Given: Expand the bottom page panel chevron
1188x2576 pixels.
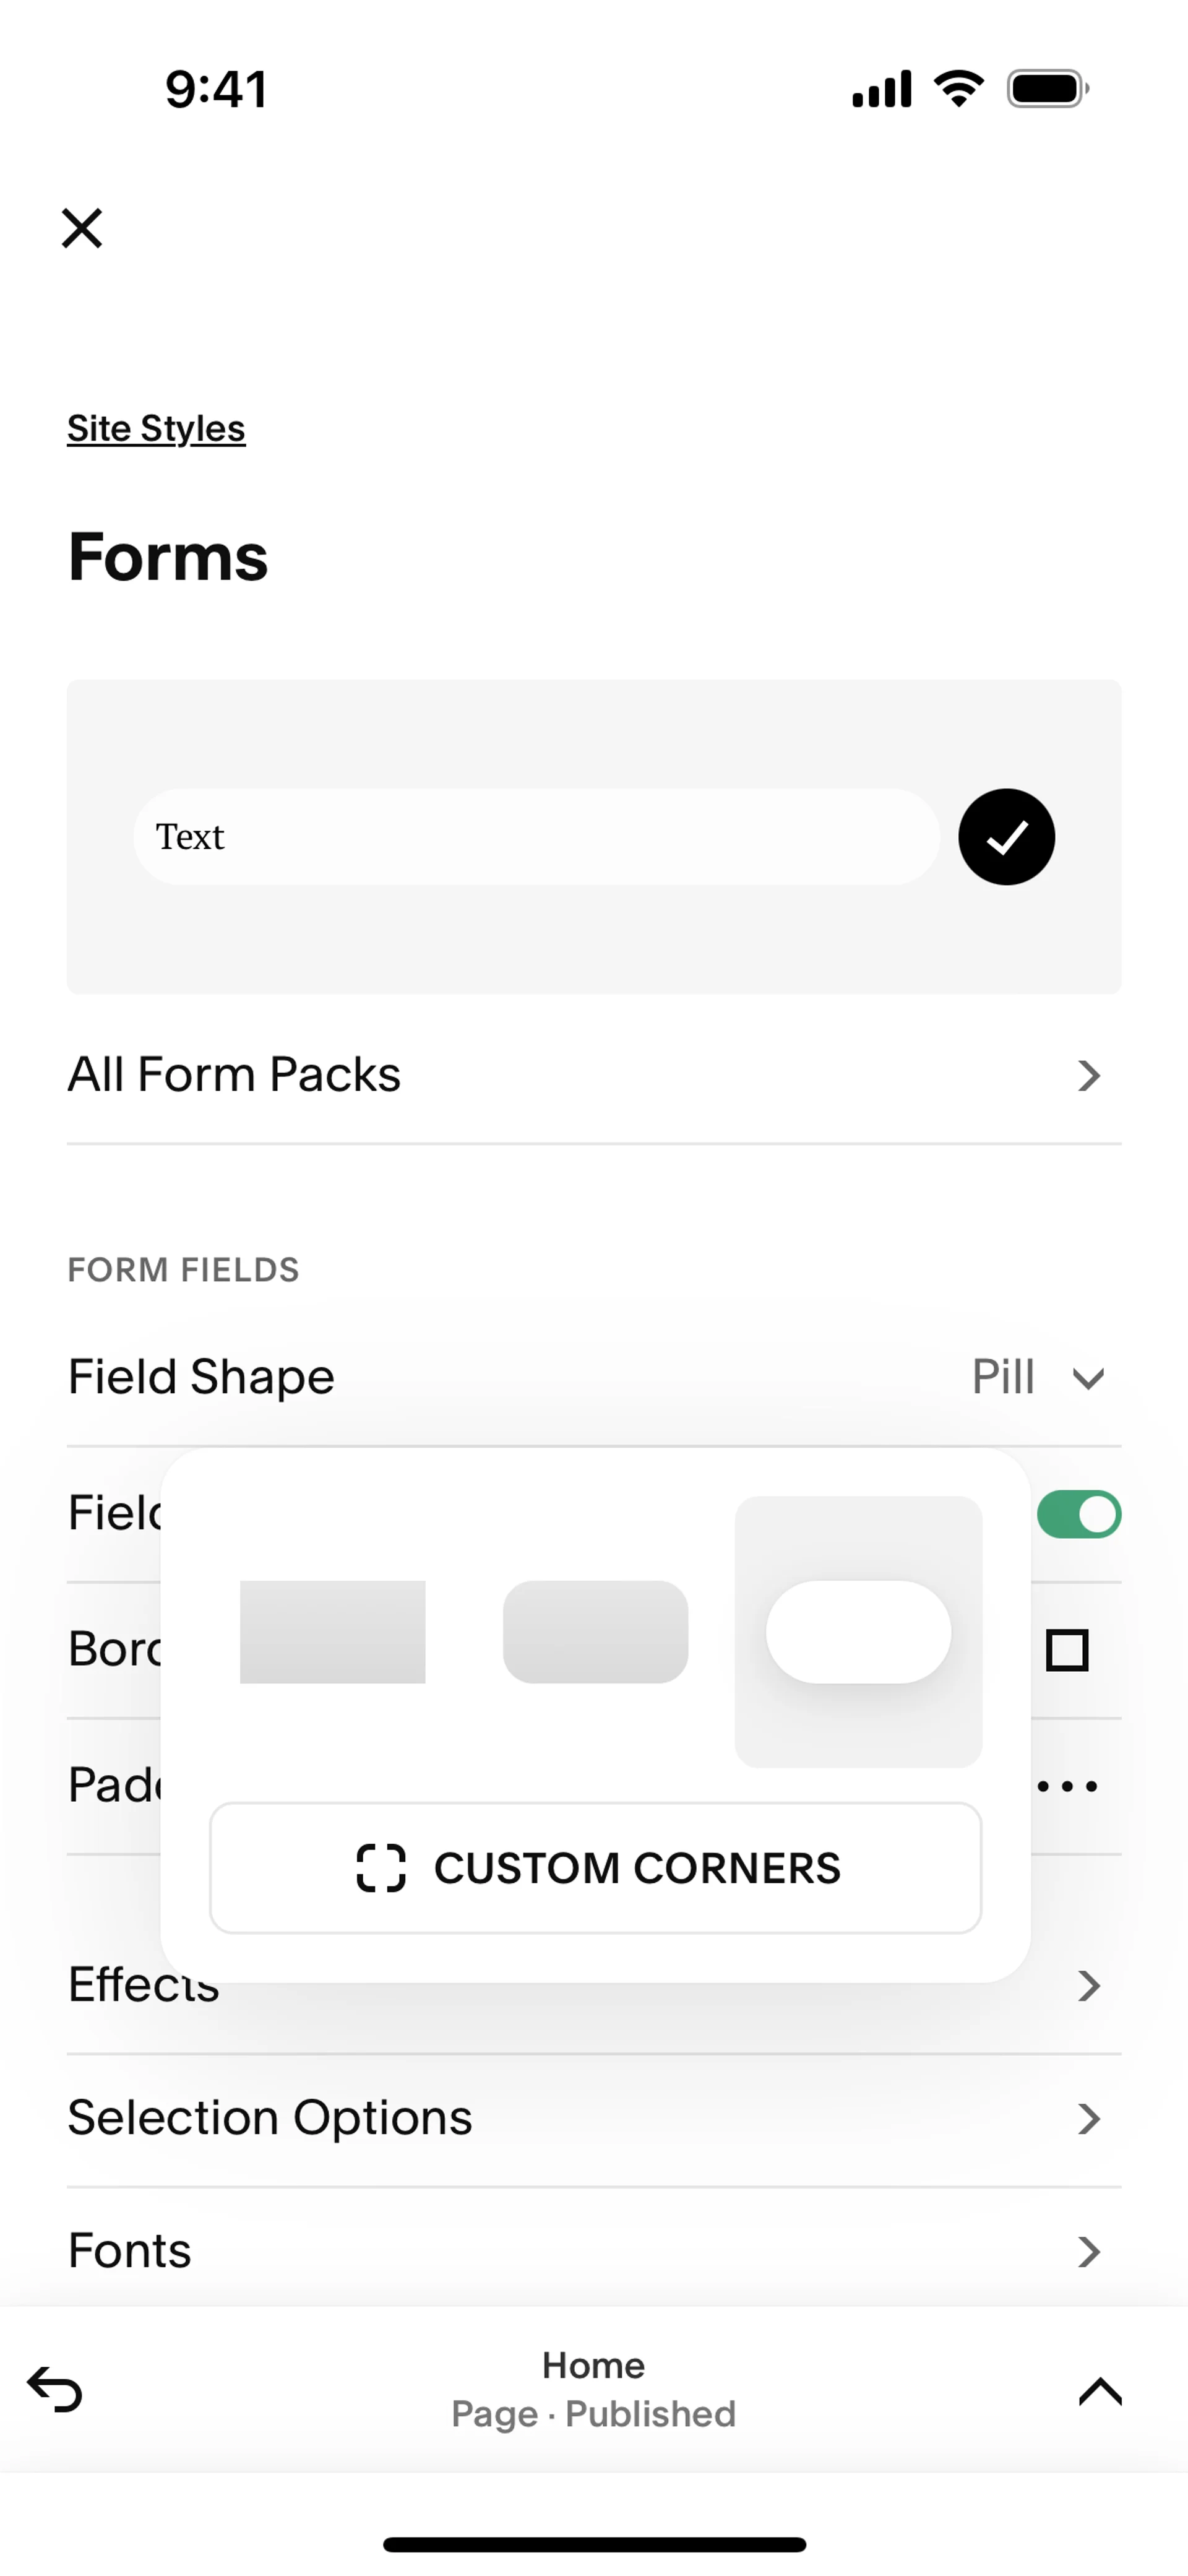Looking at the screenshot, I should [x=1100, y=2391].
